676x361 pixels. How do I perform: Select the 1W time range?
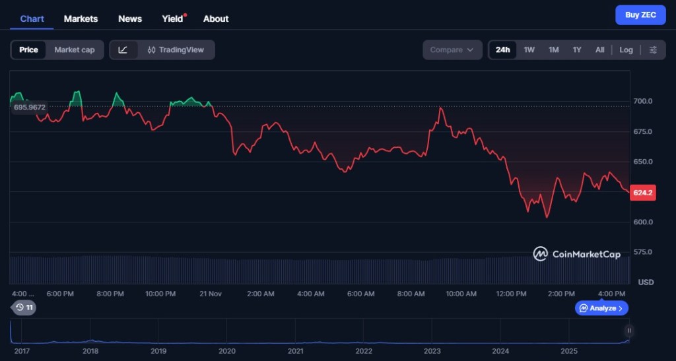tap(529, 49)
